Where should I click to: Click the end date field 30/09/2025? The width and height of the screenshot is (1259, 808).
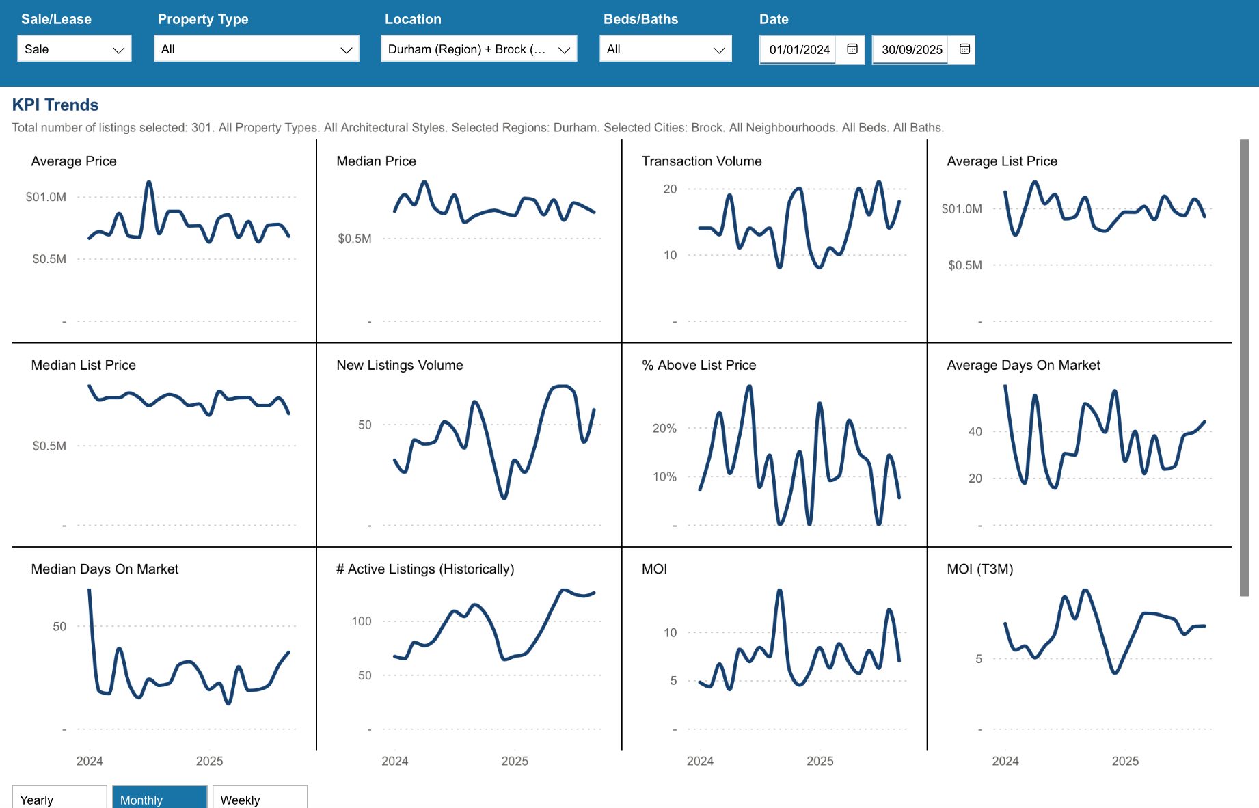[x=911, y=50]
